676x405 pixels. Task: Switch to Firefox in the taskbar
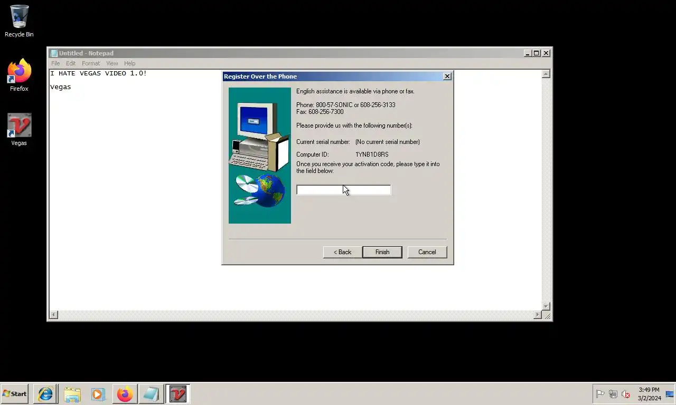click(125, 394)
